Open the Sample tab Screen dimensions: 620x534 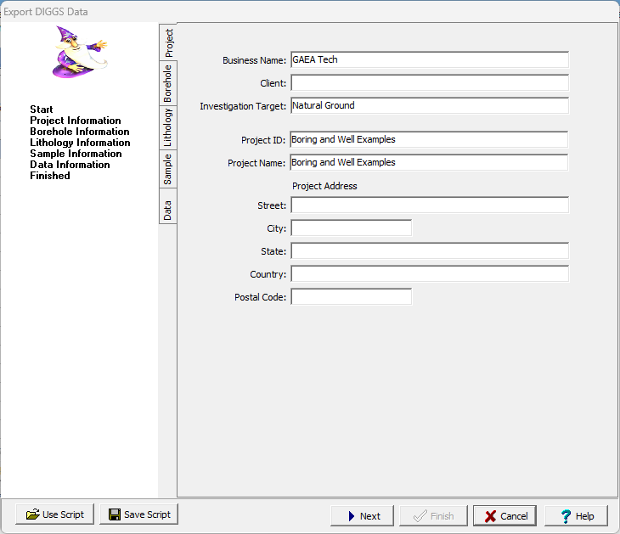point(168,169)
